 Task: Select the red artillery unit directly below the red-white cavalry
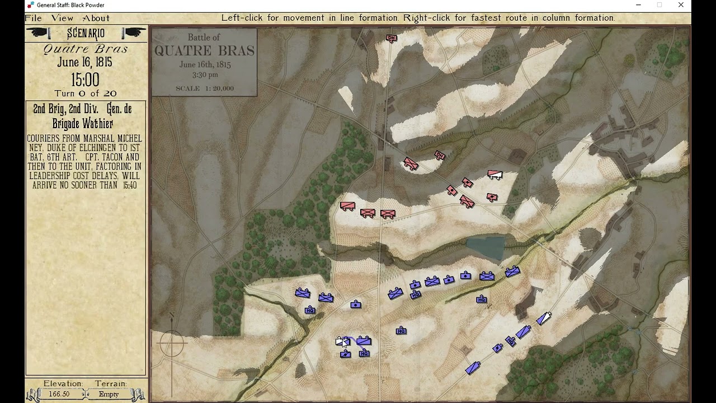tap(492, 197)
